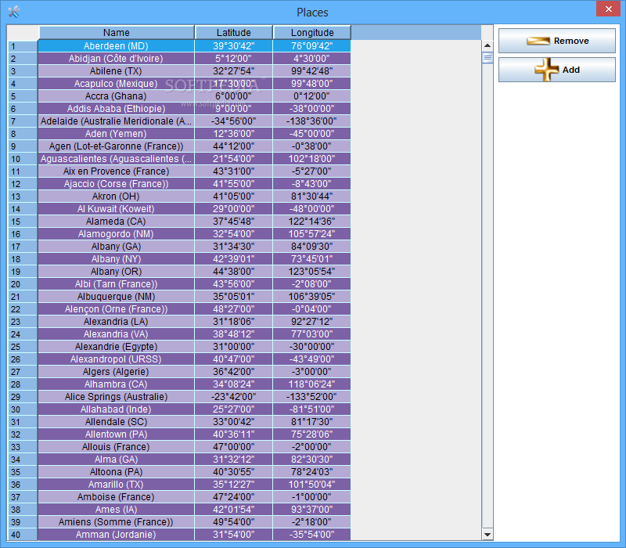The height and width of the screenshot is (548, 626).
Task: Click the Remove button
Action: [x=557, y=41]
